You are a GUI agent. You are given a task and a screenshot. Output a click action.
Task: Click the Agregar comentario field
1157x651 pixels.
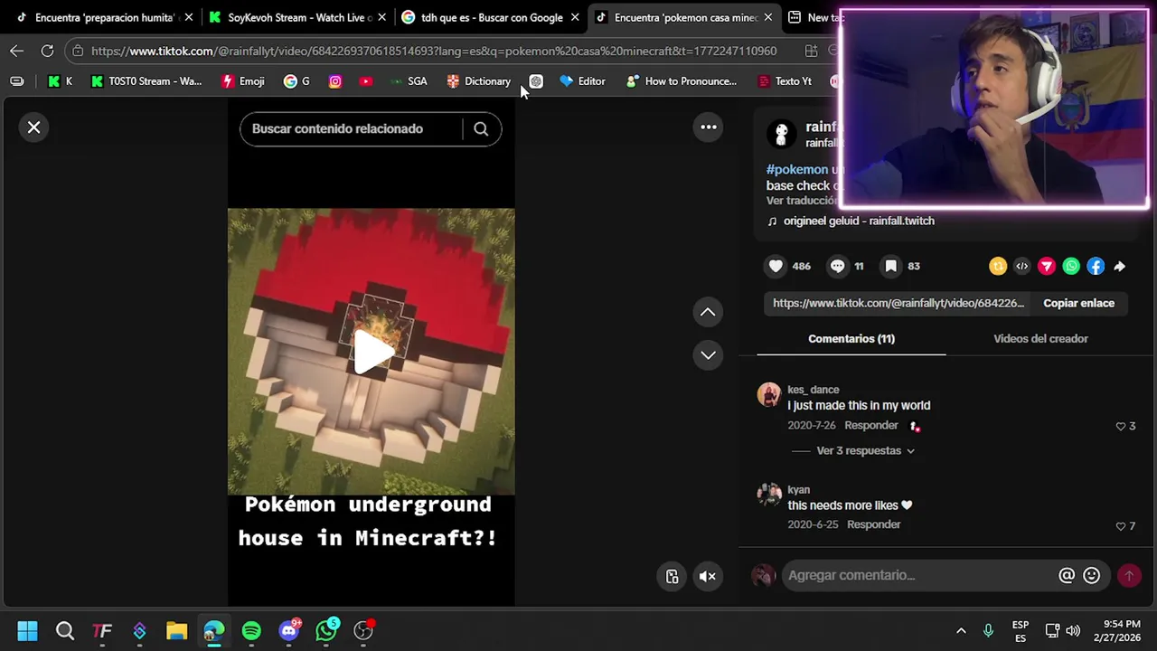[917, 575]
